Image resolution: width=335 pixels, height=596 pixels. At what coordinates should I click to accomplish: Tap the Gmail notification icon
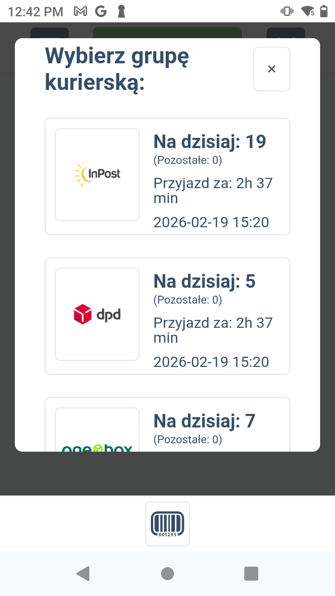[80, 11]
